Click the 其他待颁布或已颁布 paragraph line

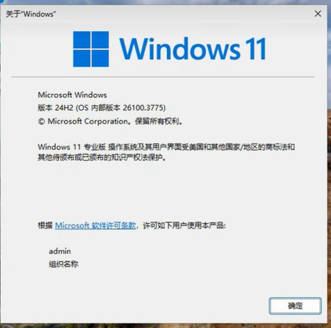click(102, 157)
